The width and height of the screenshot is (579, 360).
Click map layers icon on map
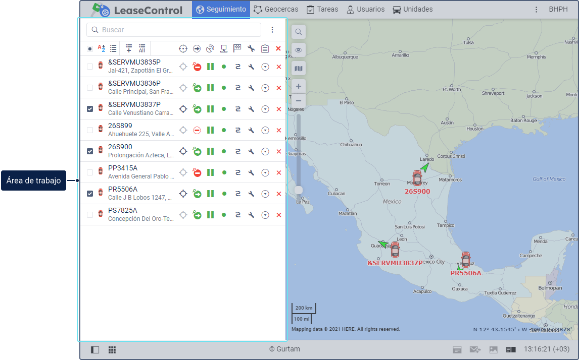coord(299,68)
